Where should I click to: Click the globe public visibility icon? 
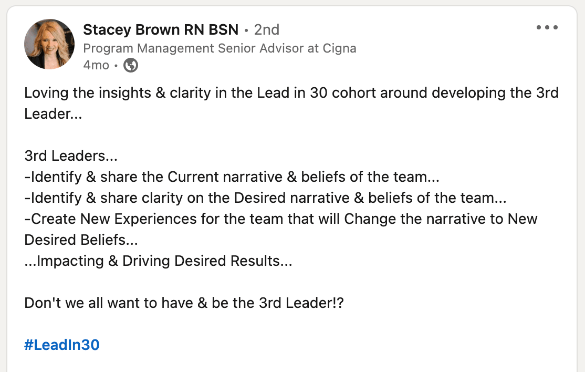(x=131, y=65)
